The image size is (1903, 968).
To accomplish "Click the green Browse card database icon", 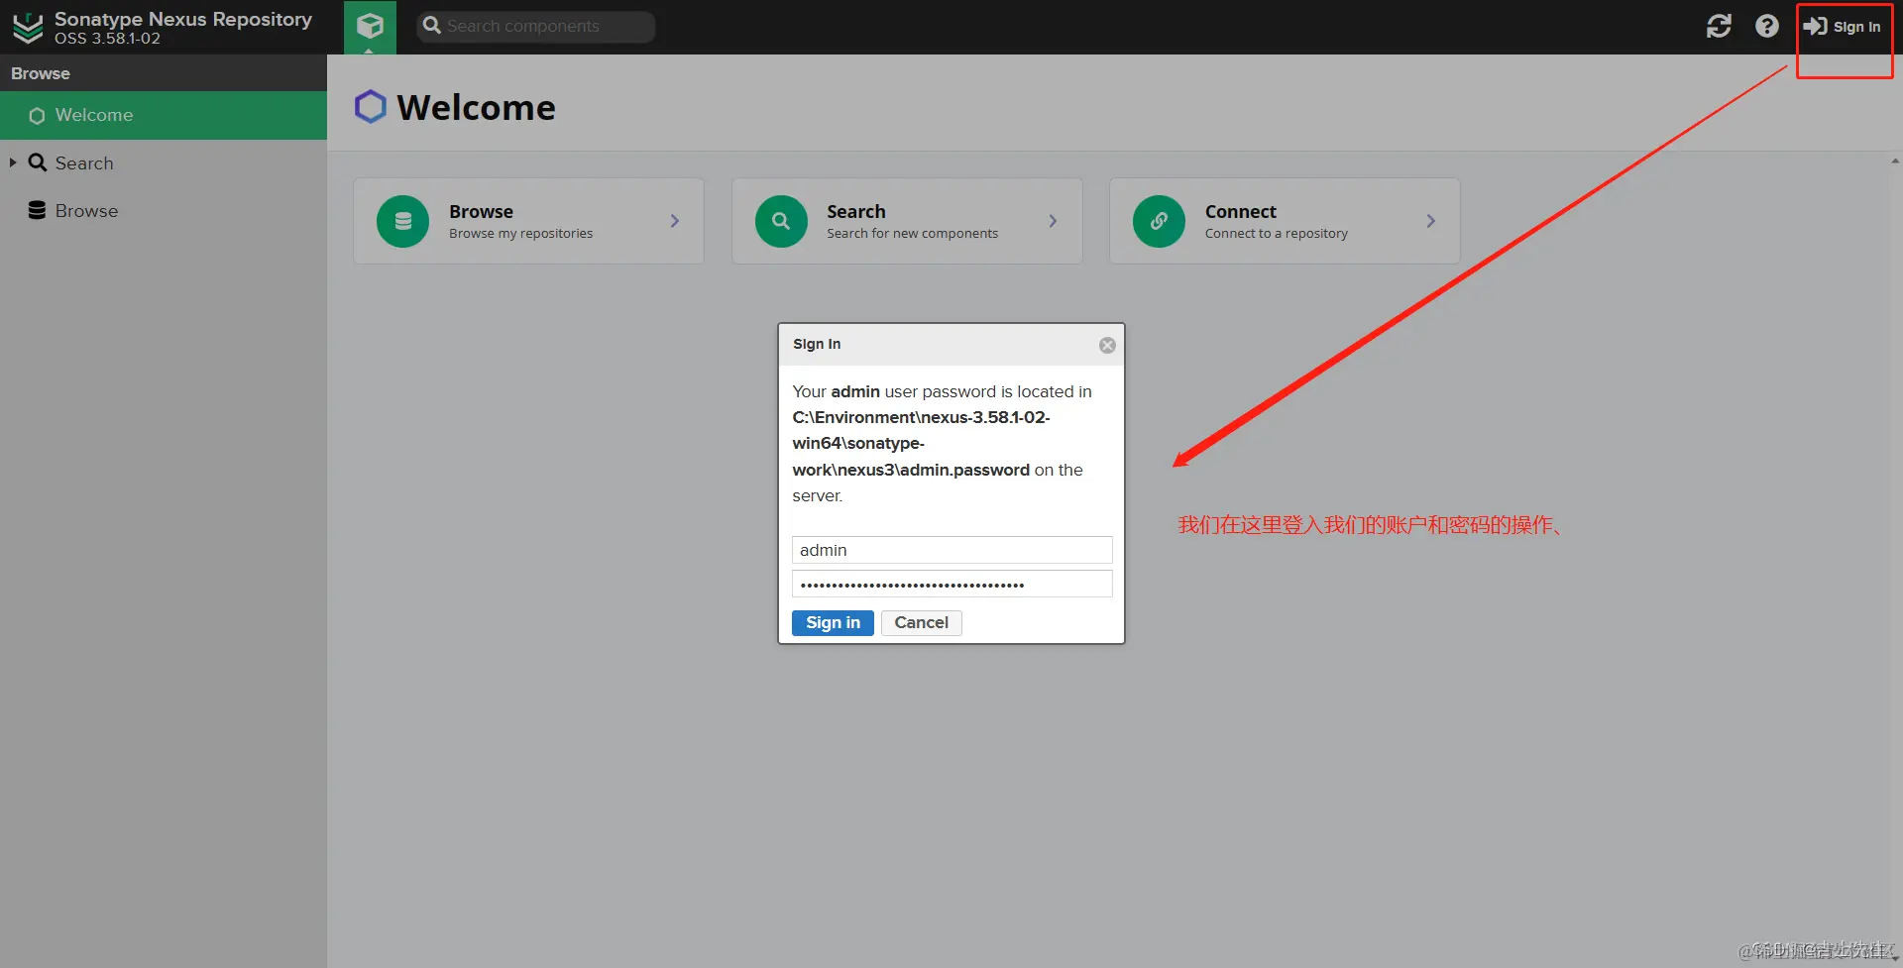I will [403, 221].
